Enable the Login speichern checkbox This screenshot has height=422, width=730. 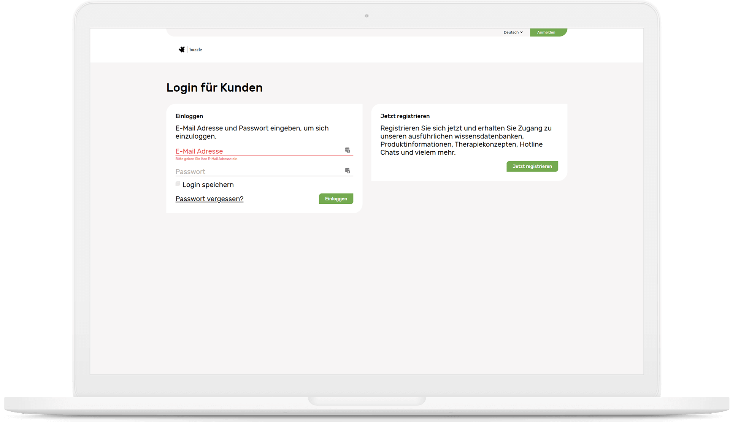point(178,184)
